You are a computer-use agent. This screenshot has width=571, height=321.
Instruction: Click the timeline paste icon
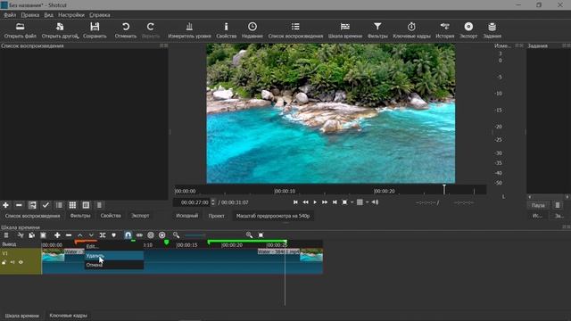[43, 235]
